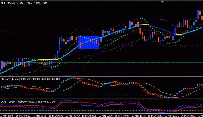The height and width of the screenshot is (117, 203).
Task: Click the OHLC values 1.2966 1.2968 1.2965 1.2967
Action: pos(32,3)
